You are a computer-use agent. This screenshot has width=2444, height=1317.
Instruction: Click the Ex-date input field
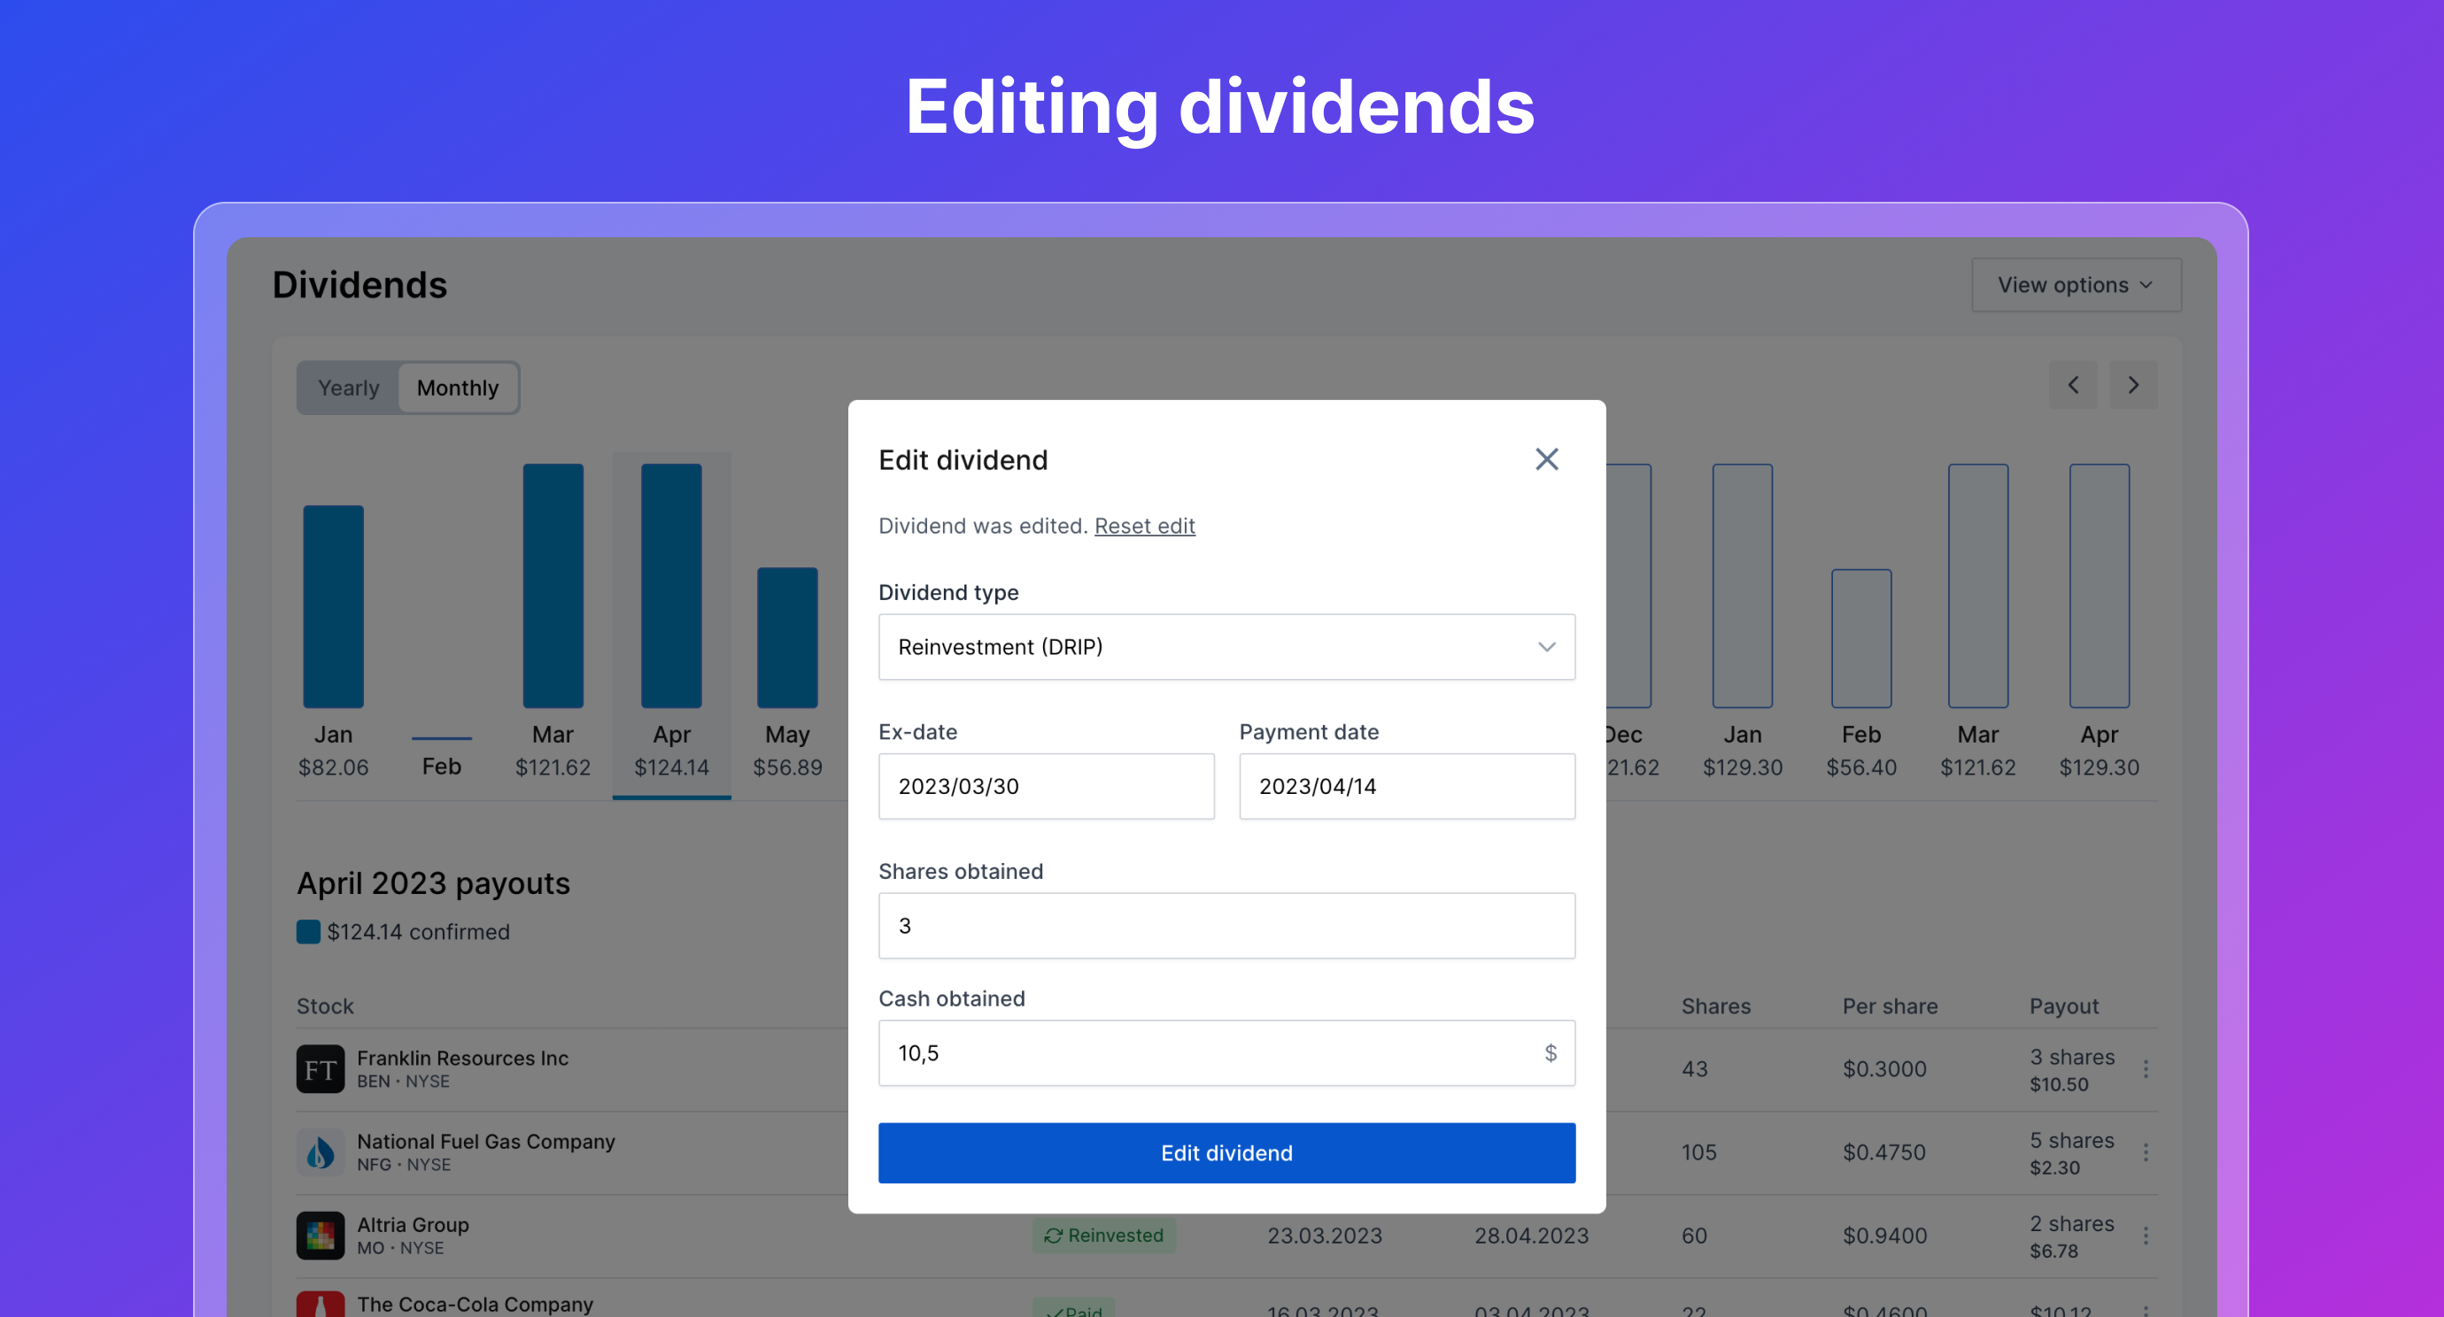[1046, 786]
